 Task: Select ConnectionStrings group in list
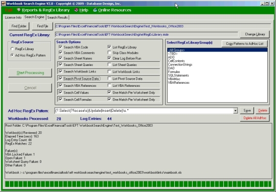coord(217,64)
